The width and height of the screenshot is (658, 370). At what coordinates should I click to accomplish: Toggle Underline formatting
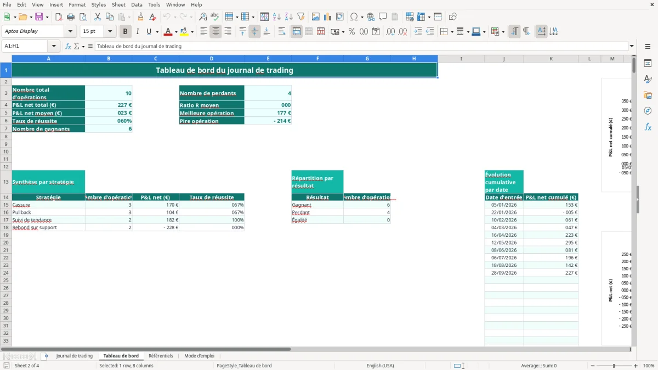[149, 32]
